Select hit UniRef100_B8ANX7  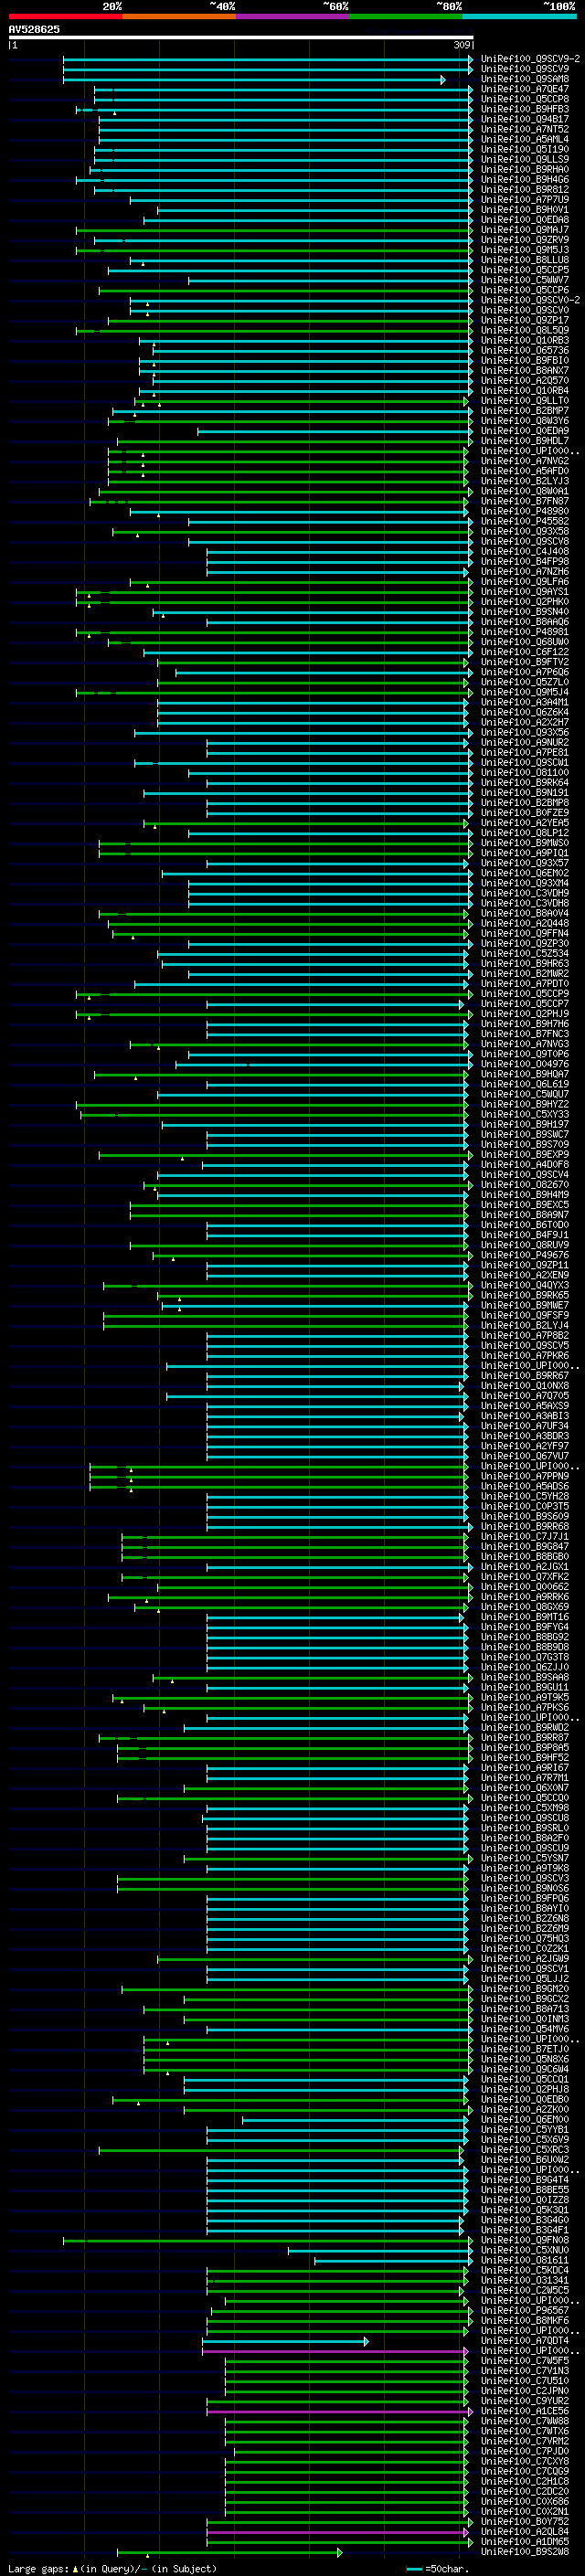525,371
